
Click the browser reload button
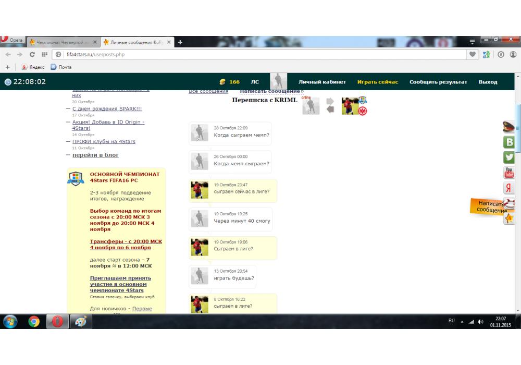click(32, 54)
